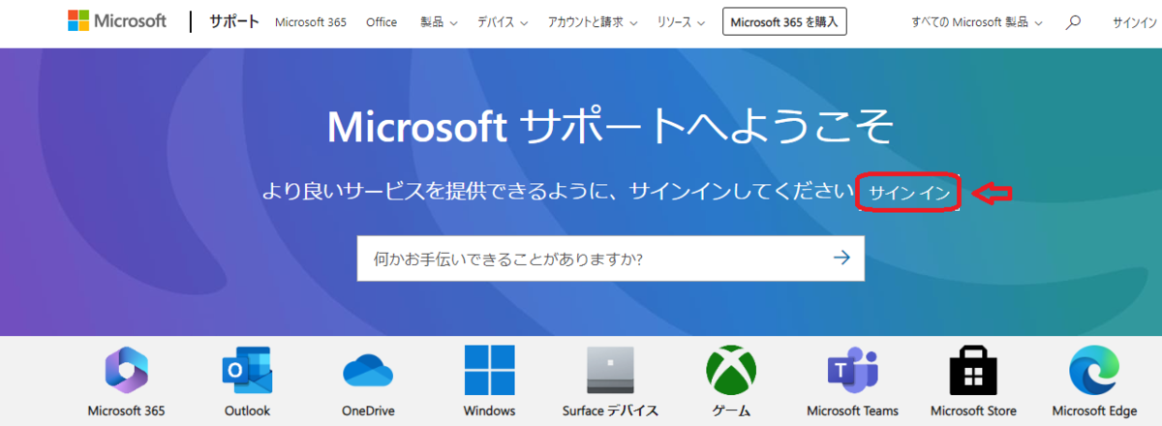Screen dimensions: 1162x426
Task: Open the Outlook product icon
Action: point(247,370)
